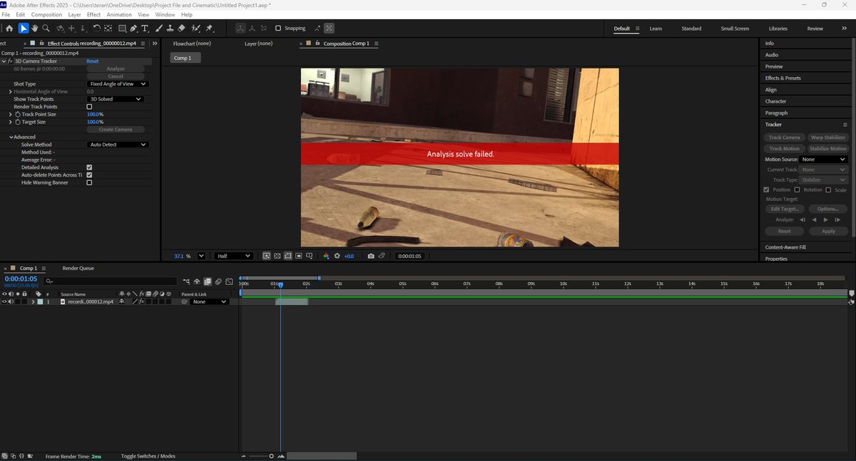Open the layer's Parent None dropdown
This screenshot has width=856, height=461.
(x=209, y=301)
